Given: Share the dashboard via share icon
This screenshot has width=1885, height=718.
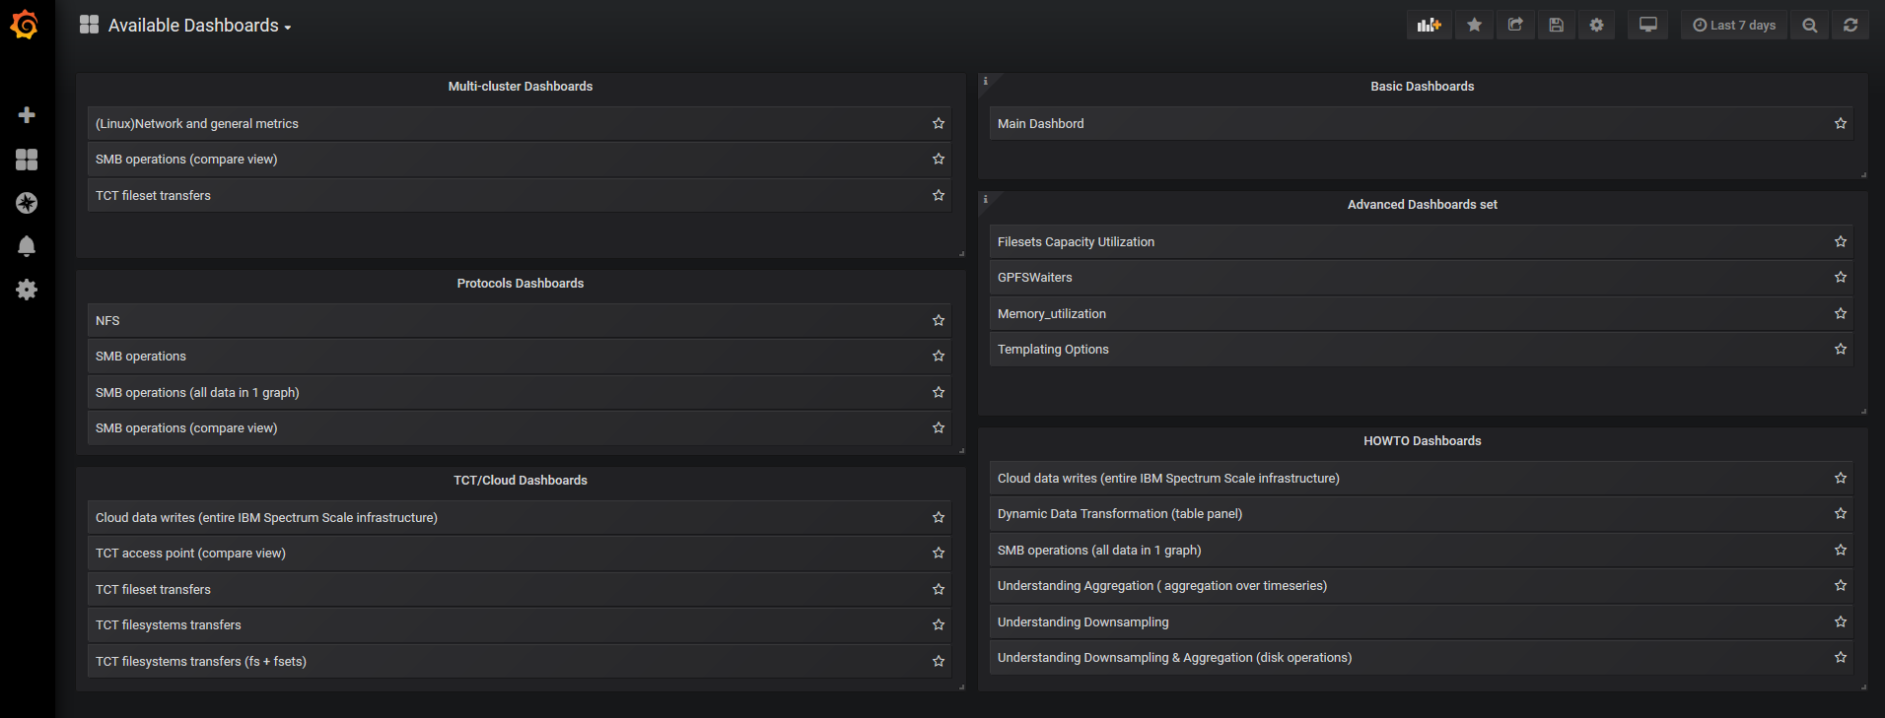Looking at the screenshot, I should (1515, 26).
